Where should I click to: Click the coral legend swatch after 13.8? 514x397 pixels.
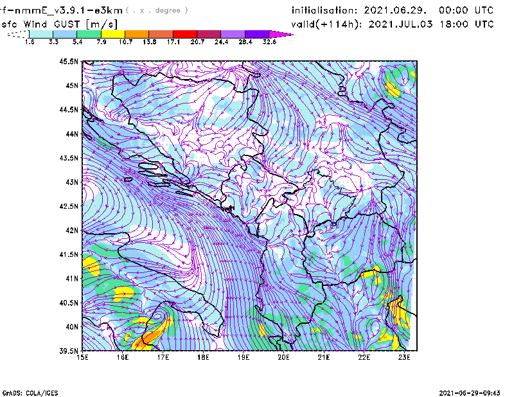coord(161,34)
